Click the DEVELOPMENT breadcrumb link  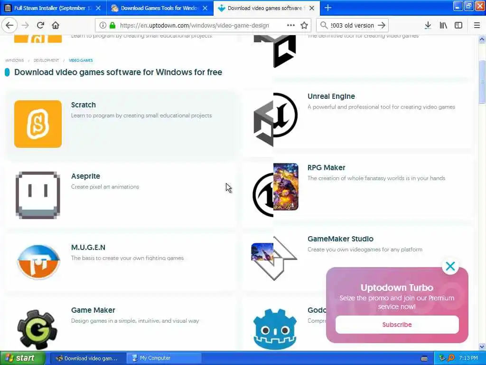(46, 60)
